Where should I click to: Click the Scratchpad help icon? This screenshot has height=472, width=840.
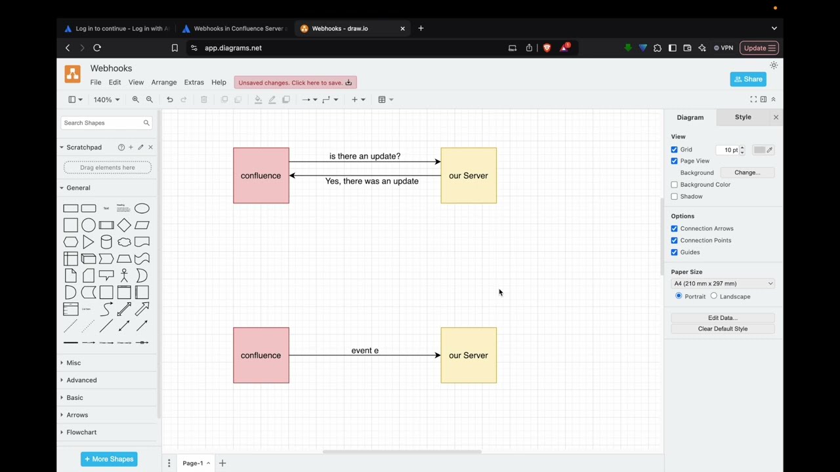click(x=121, y=147)
